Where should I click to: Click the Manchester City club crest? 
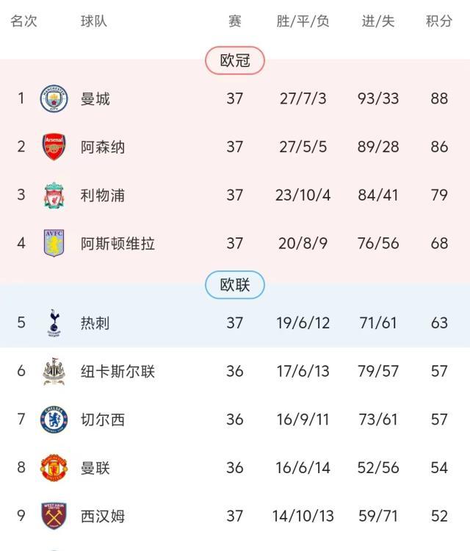tap(54, 98)
